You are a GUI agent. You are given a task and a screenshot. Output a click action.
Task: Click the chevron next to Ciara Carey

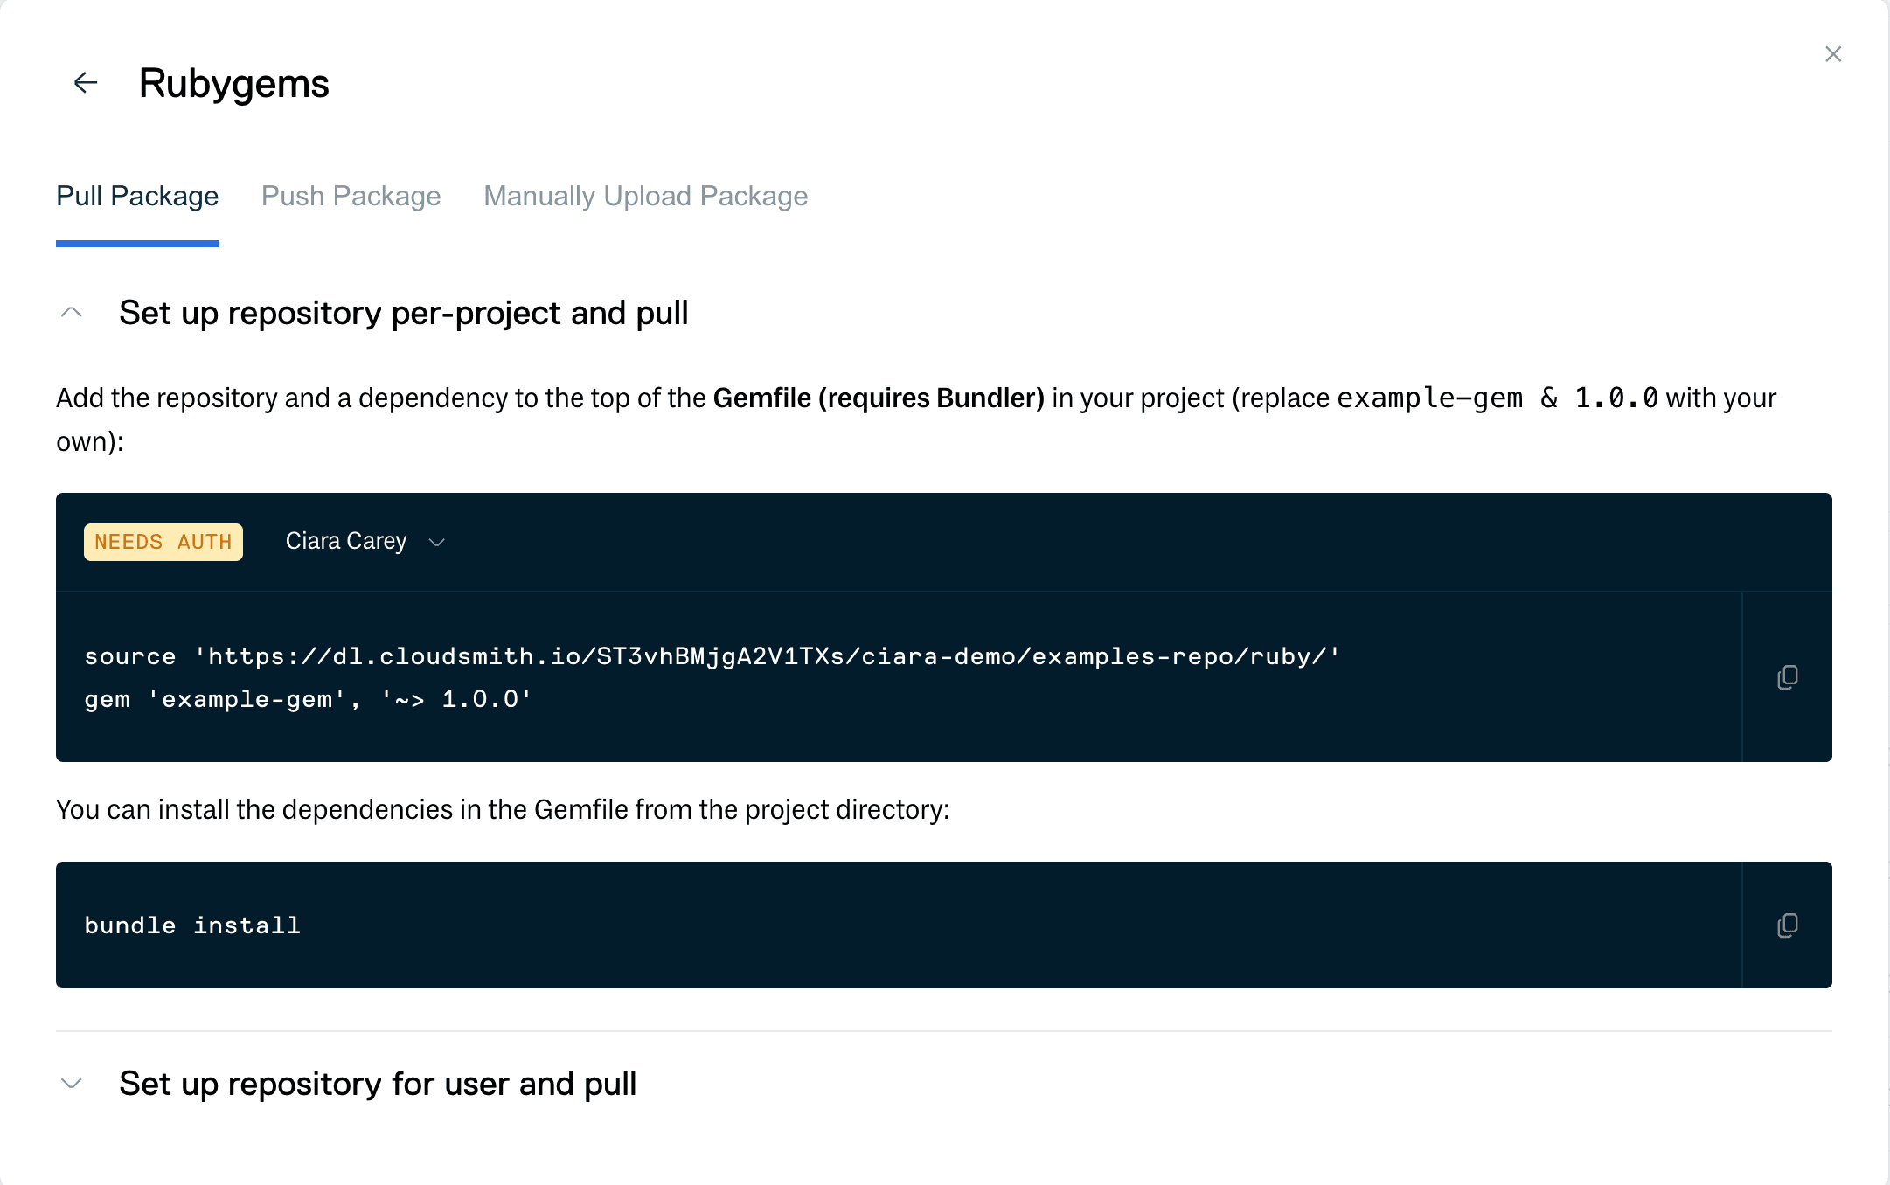pyautogui.click(x=437, y=542)
